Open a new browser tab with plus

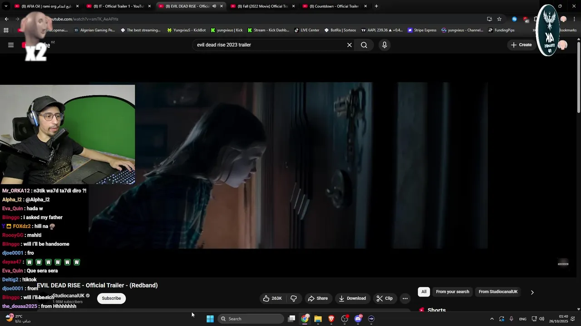[x=376, y=6]
